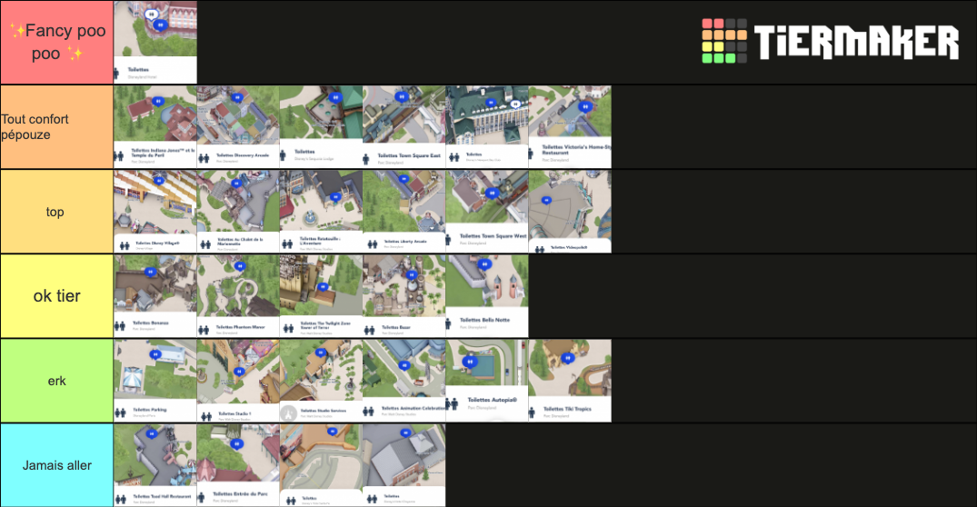Open the Toilettes Discovery Arcade card
The image size is (977, 507).
238,127
